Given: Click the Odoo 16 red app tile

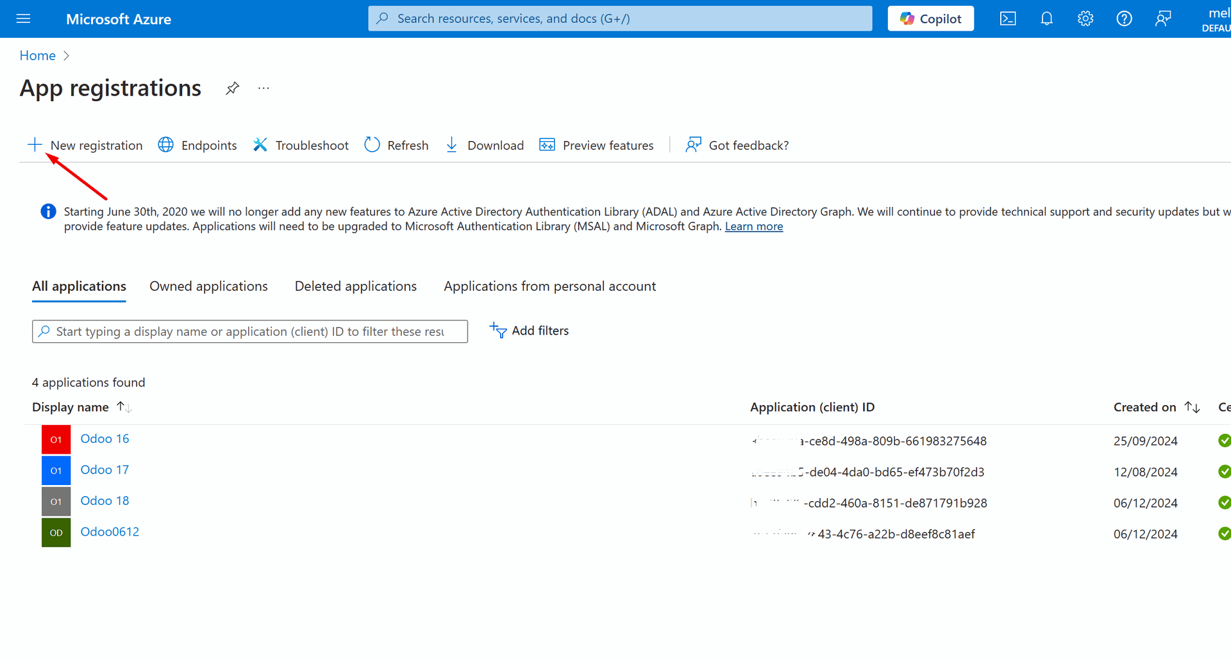Looking at the screenshot, I should tap(56, 440).
